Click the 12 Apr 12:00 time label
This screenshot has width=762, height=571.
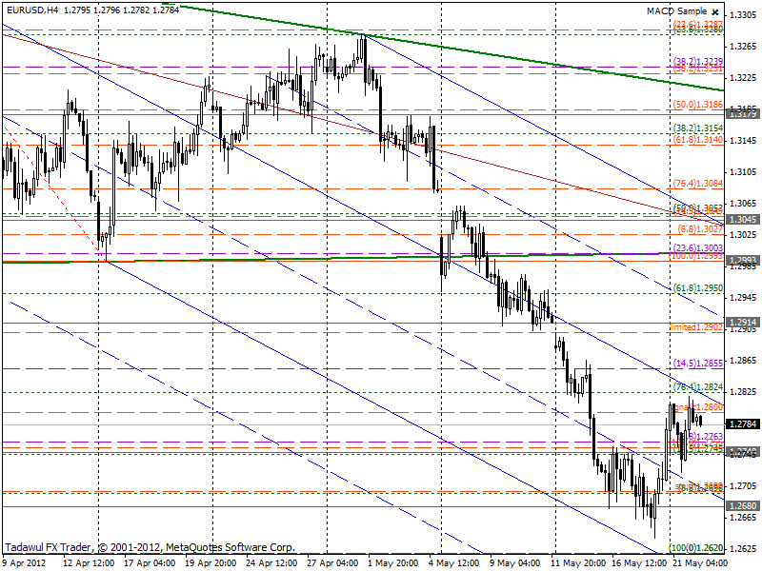pos(90,563)
